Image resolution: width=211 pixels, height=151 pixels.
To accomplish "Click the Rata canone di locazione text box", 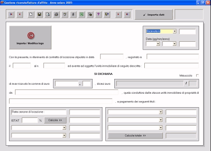I will coord(39,112).
